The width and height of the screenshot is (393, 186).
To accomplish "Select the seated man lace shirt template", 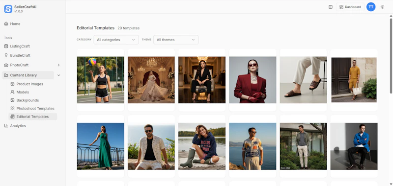I will pyautogui.click(x=151, y=146).
